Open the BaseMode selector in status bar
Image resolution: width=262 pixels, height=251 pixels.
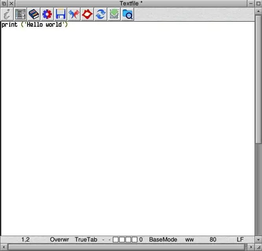click(x=163, y=240)
